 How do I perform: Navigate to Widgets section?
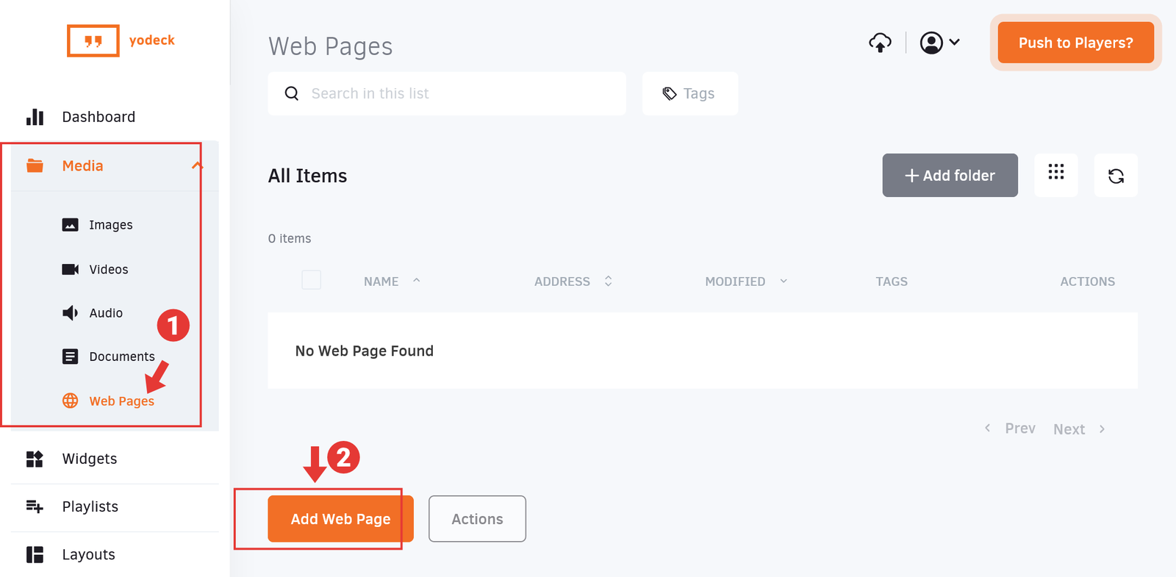point(89,459)
